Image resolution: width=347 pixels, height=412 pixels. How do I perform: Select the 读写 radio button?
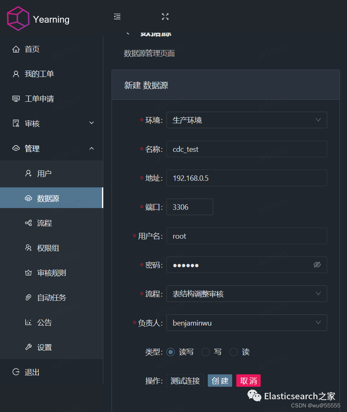171,352
